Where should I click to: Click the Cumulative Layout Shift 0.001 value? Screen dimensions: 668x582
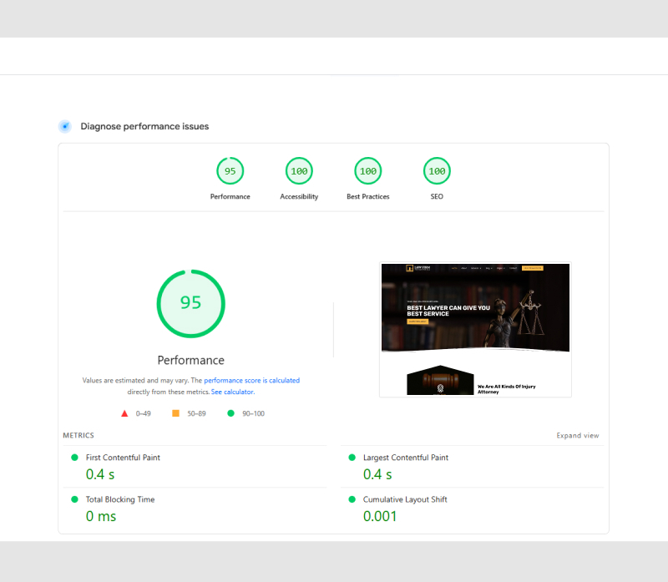380,516
